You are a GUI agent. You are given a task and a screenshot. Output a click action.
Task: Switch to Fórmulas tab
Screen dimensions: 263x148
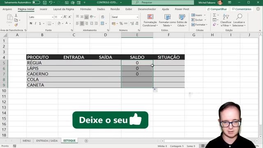[x=86, y=9]
